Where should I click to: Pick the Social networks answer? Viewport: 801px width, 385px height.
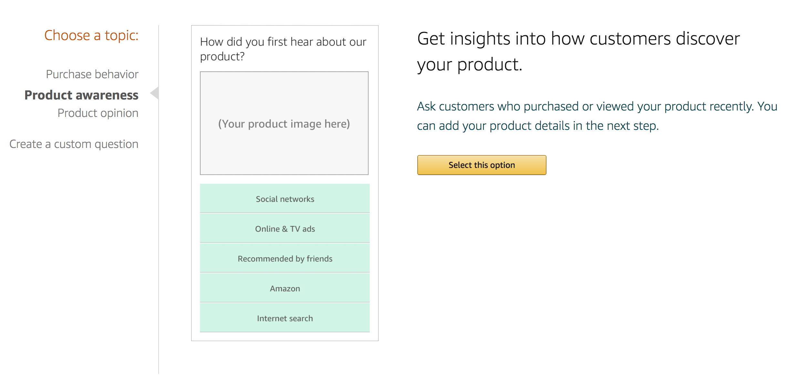(285, 199)
